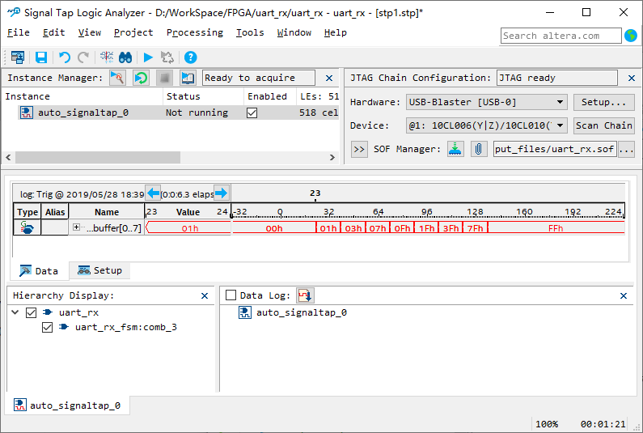This screenshot has height=433, width=643.
Task: Open the File menu
Action: [x=19, y=32]
